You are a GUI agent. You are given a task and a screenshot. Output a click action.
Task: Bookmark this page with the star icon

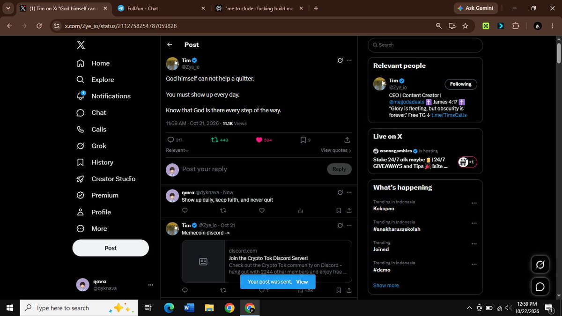tap(465, 26)
